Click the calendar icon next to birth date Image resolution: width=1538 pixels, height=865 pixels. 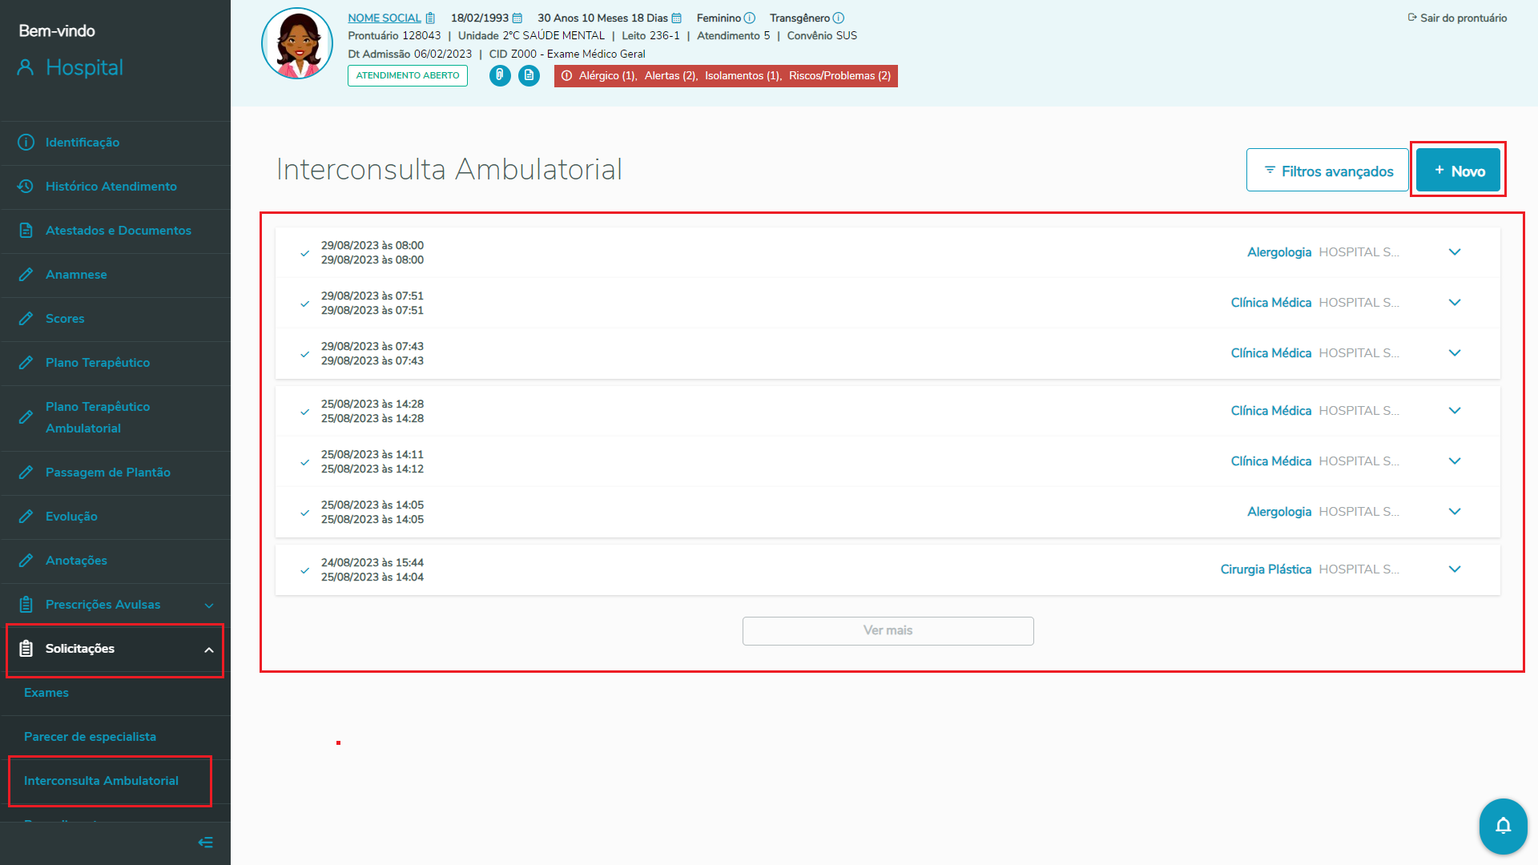pyautogui.click(x=517, y=18)
